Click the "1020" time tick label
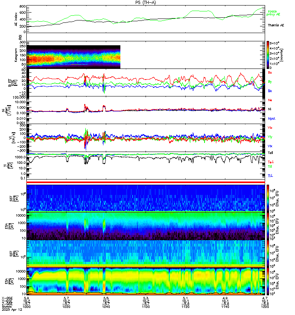 66,307
